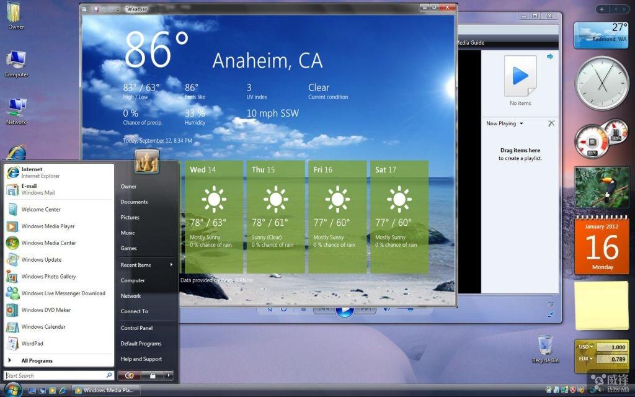Open Connect To from Start menu

tap(135, 311)
